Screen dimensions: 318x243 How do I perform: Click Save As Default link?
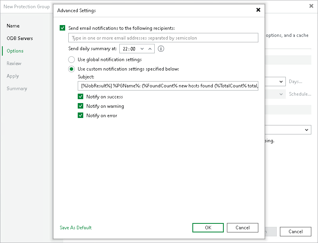[x=76, y=228]
